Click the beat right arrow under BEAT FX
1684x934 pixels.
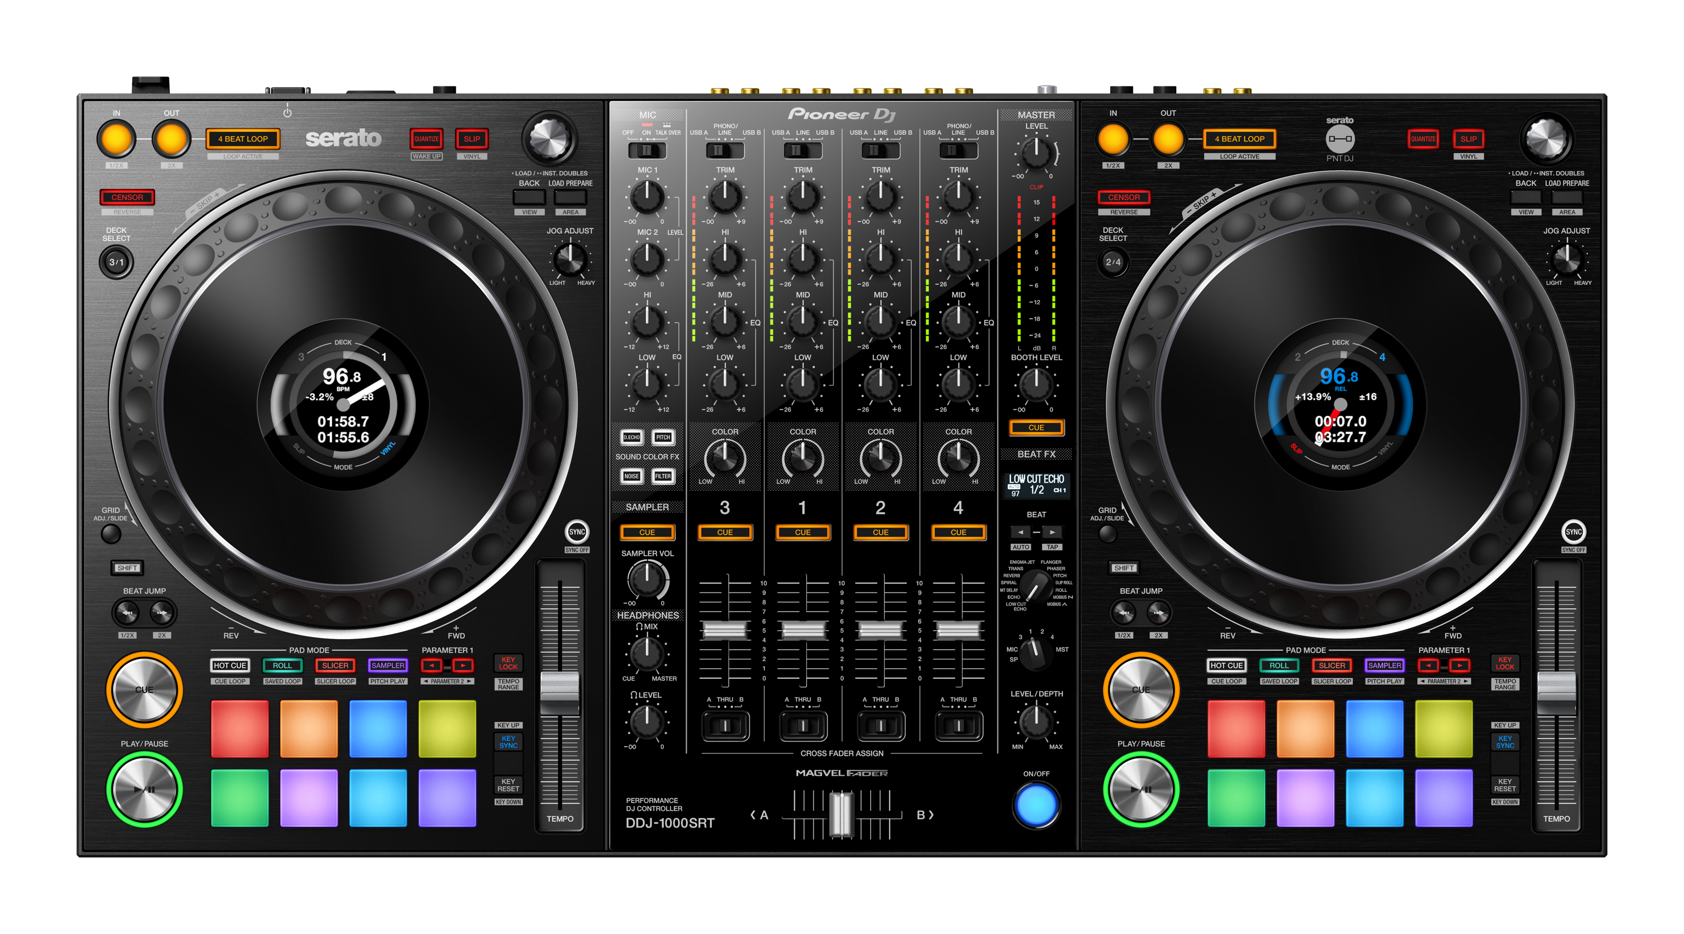pos(1052,533)
